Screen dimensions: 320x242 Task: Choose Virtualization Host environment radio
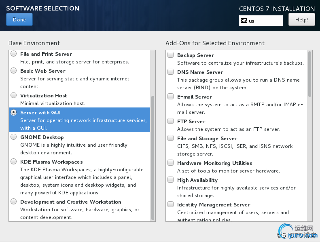(x=14, y=95)
